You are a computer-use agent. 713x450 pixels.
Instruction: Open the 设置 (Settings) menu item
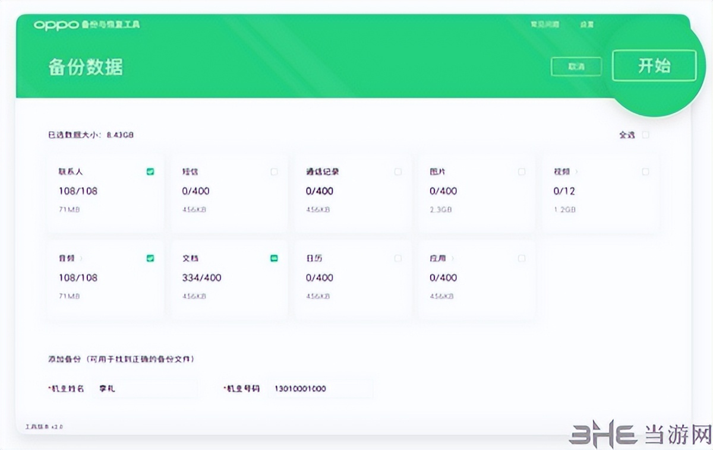[x=586, y=24]
